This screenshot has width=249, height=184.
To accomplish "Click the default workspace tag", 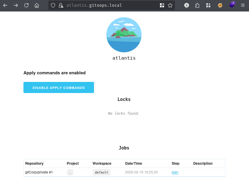I will (x=102, y=172).
